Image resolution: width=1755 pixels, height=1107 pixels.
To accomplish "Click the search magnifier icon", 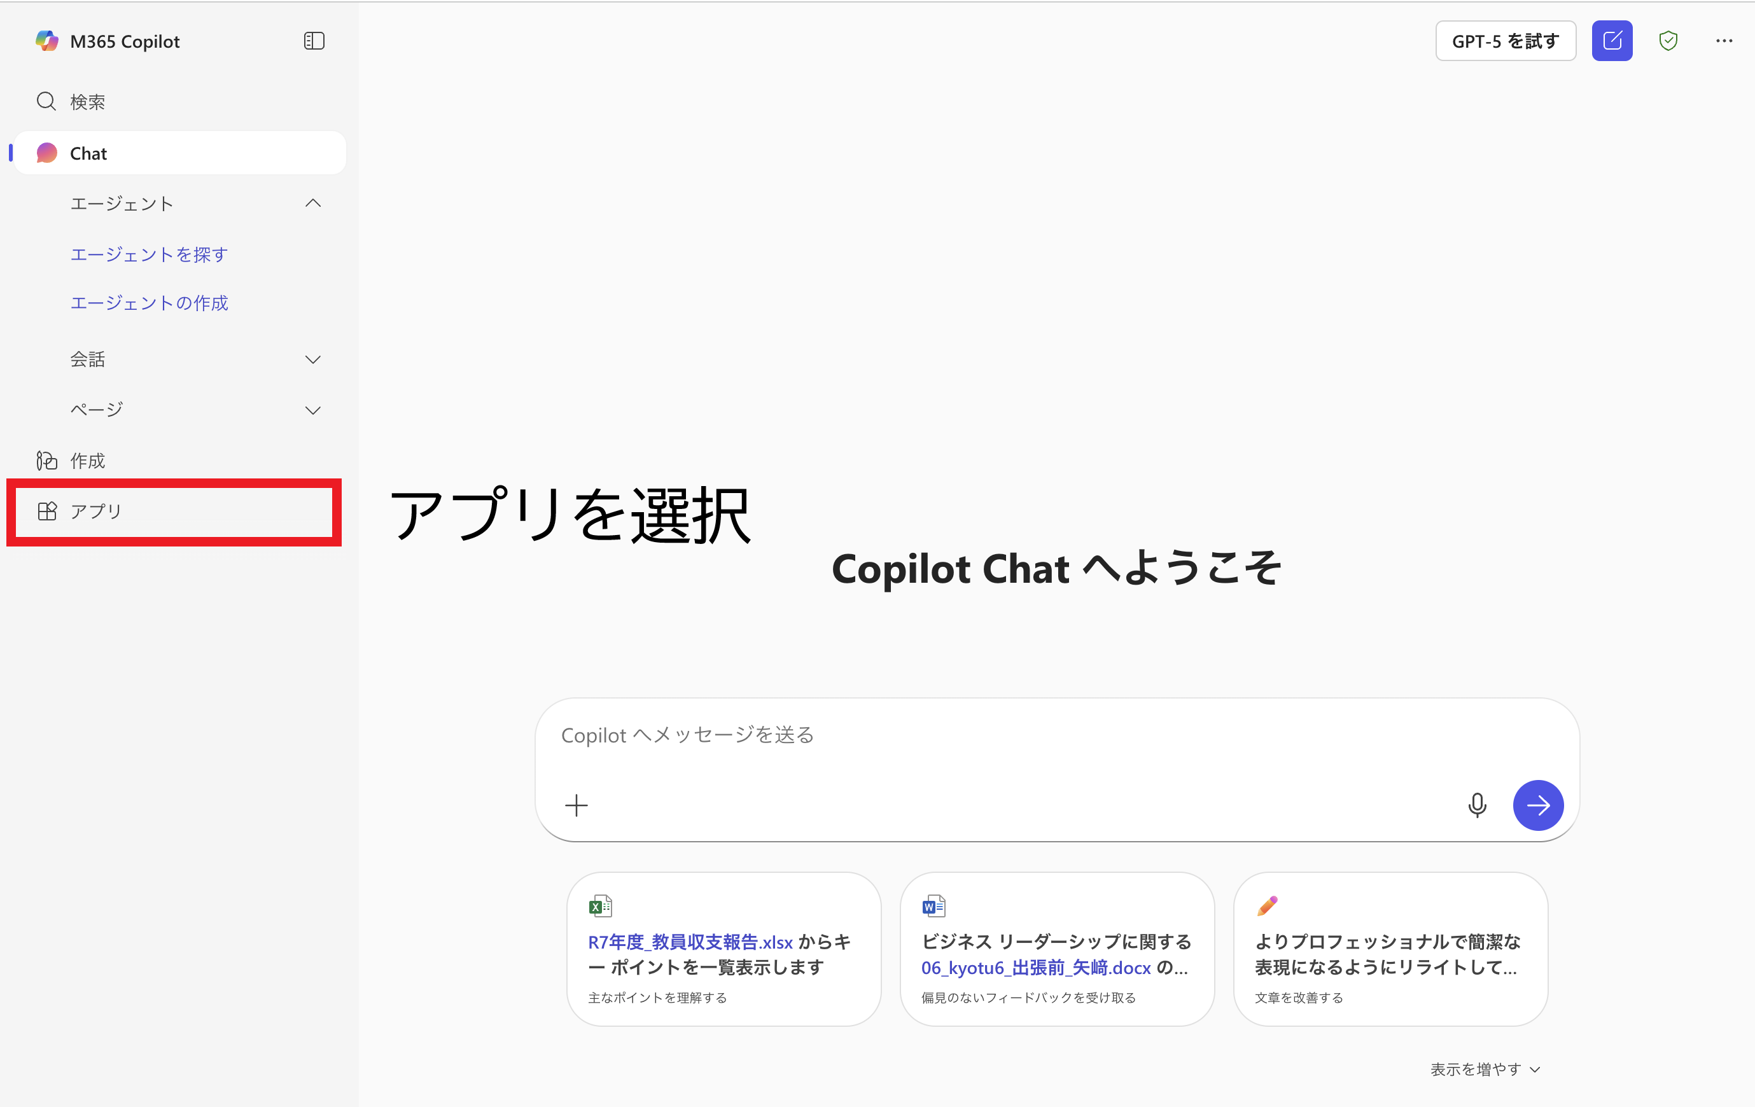I will click(x=46, y=101).
